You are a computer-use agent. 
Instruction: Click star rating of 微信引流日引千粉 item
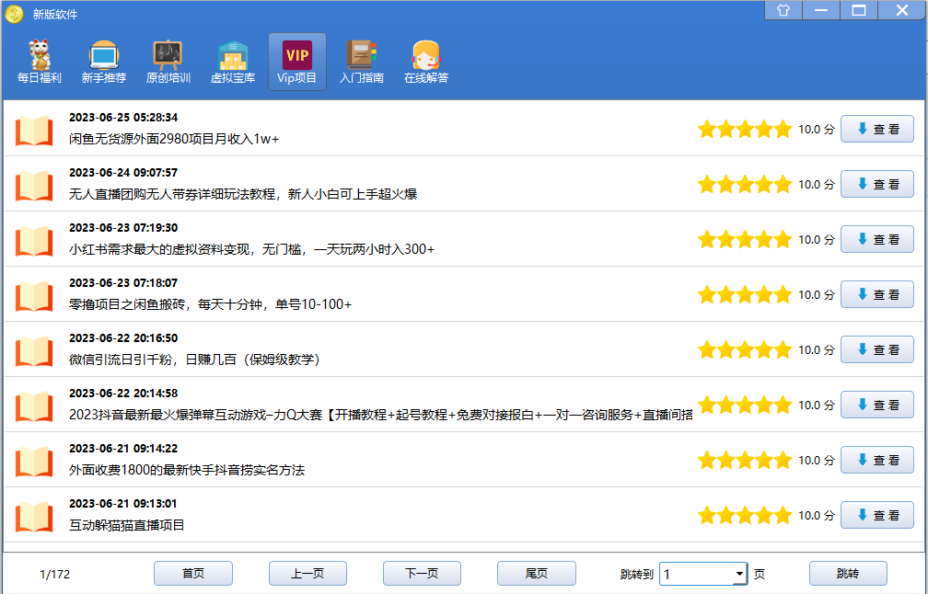click(745, 349)
